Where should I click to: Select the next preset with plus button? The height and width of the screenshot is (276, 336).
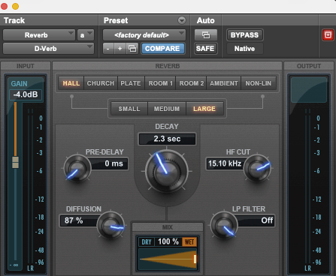point(120,49)
